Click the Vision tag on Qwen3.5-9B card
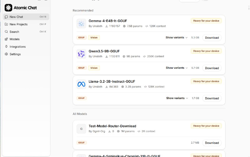Viewport: 250px width, 157px height. 94,68
